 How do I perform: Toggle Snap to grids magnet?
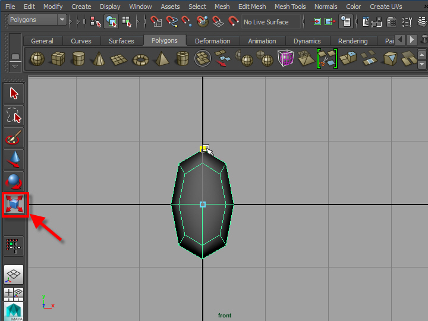pos(156,22)
